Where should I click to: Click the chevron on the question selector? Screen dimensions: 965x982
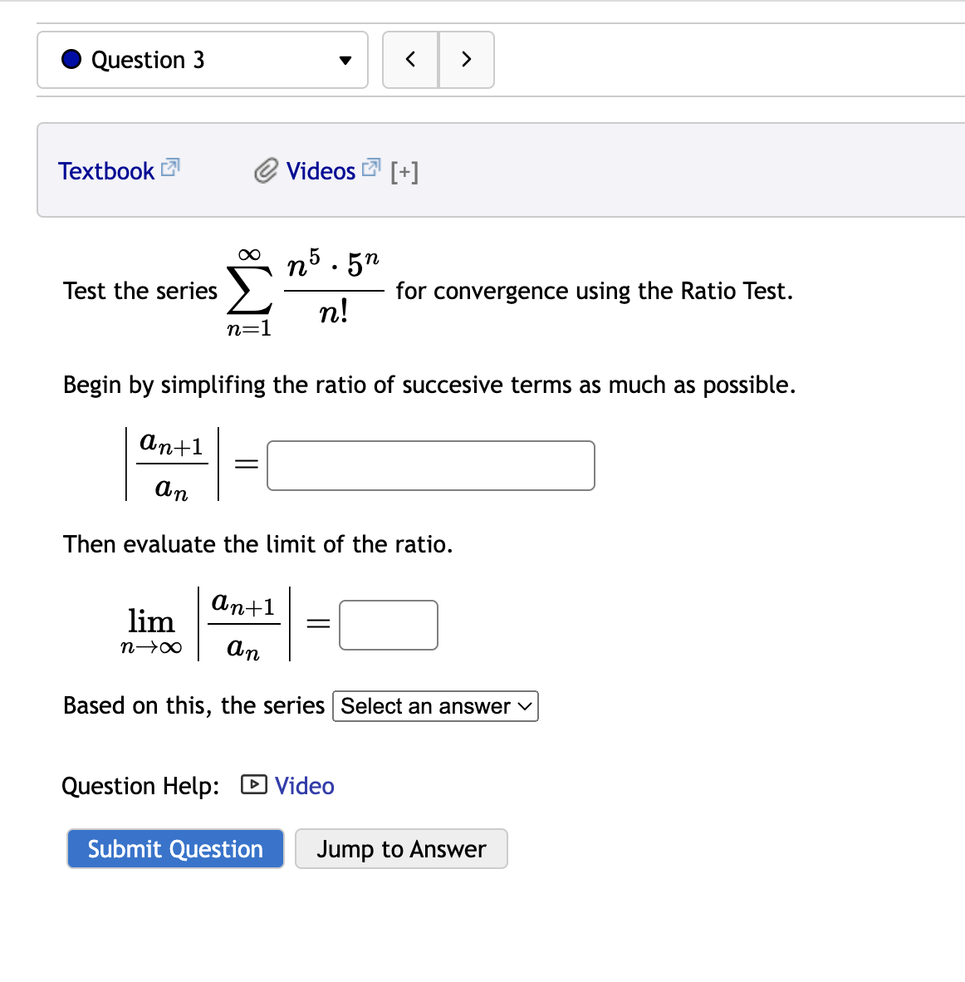tap(344, 60)
